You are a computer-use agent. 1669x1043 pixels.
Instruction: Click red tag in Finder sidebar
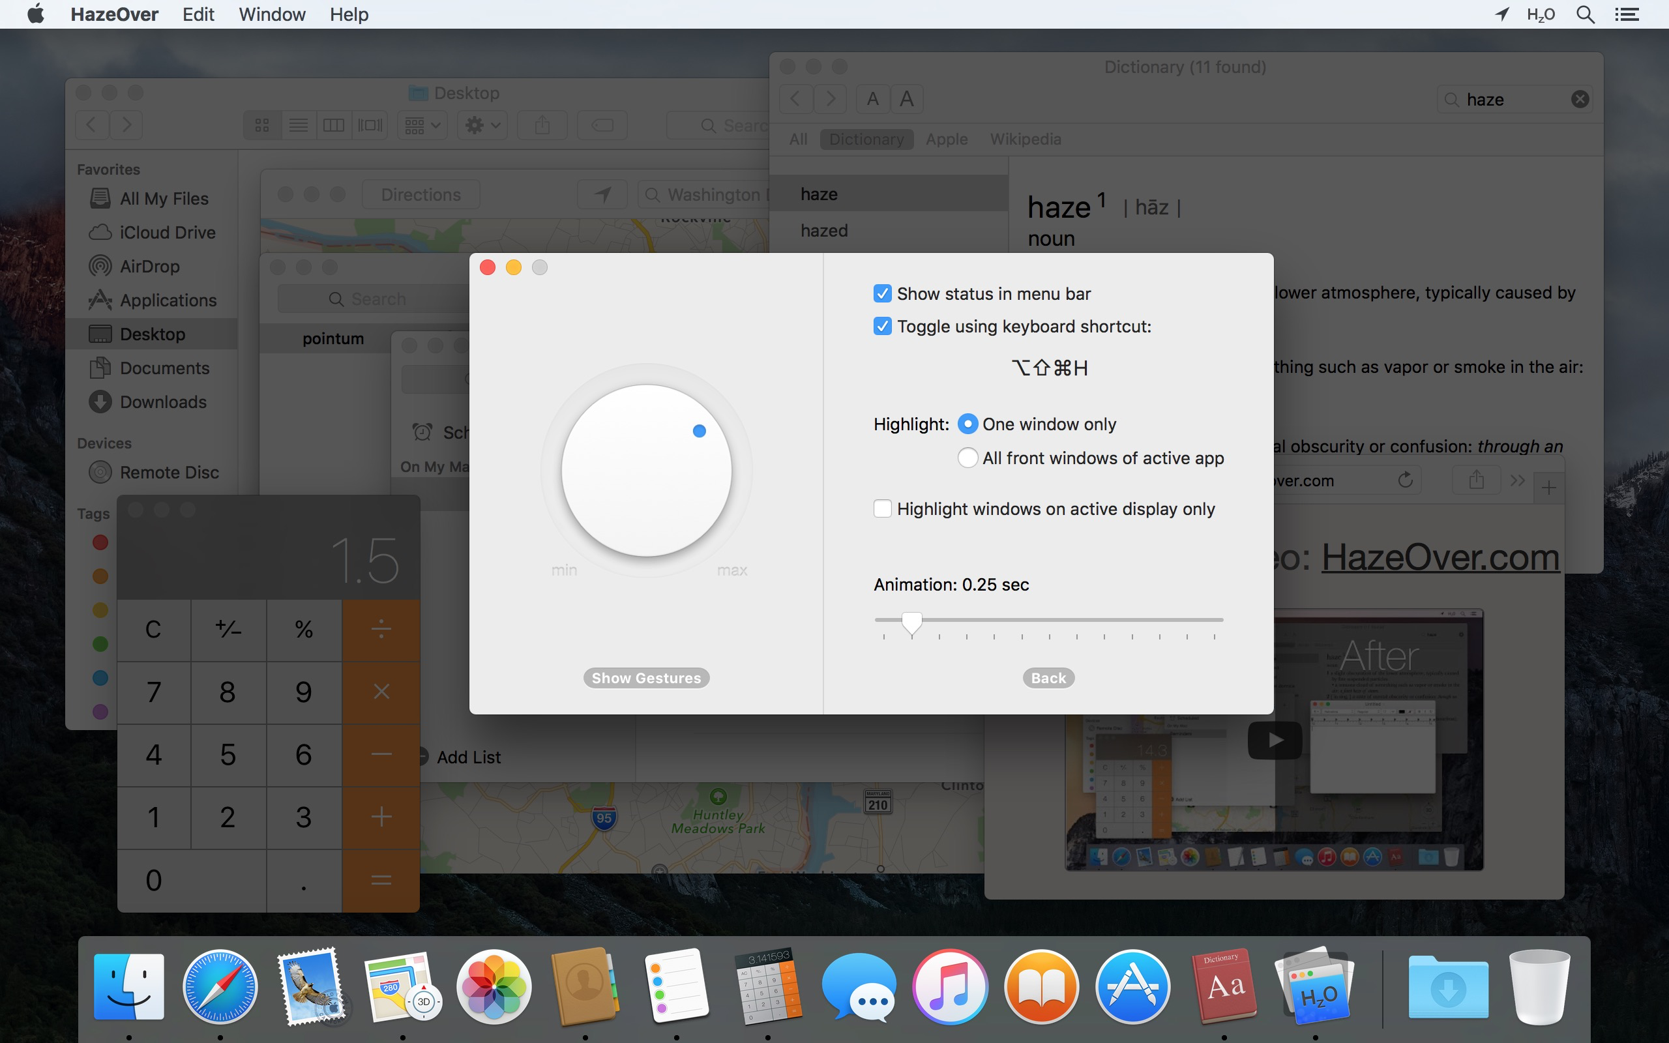(100, 542)
